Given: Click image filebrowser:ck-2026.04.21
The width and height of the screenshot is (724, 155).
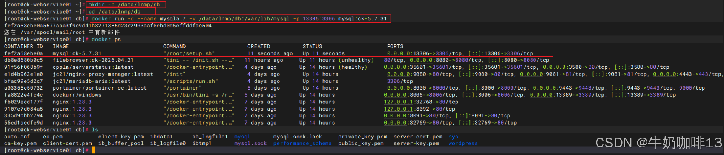Looking at the screenshot, I should (93, 60).
